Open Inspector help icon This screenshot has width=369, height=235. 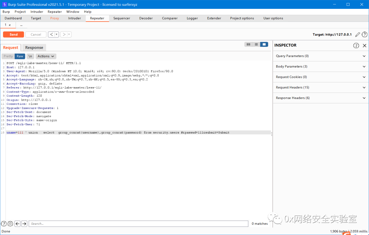[x=356, y=45]
